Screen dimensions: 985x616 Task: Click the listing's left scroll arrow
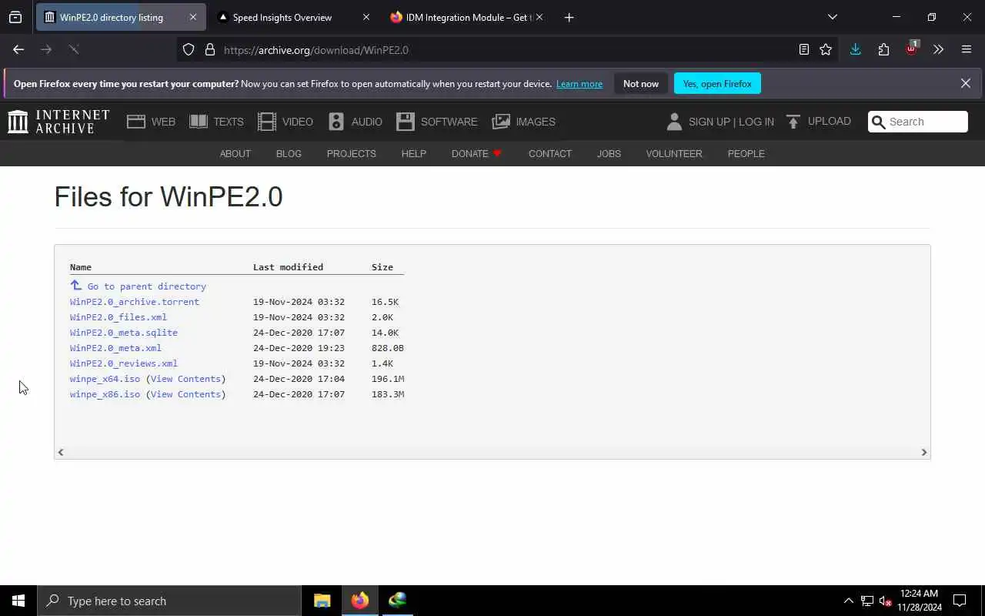click(x=61, y=452)
